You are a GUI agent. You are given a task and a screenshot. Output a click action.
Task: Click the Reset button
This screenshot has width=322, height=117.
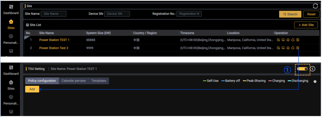(311, 14)
